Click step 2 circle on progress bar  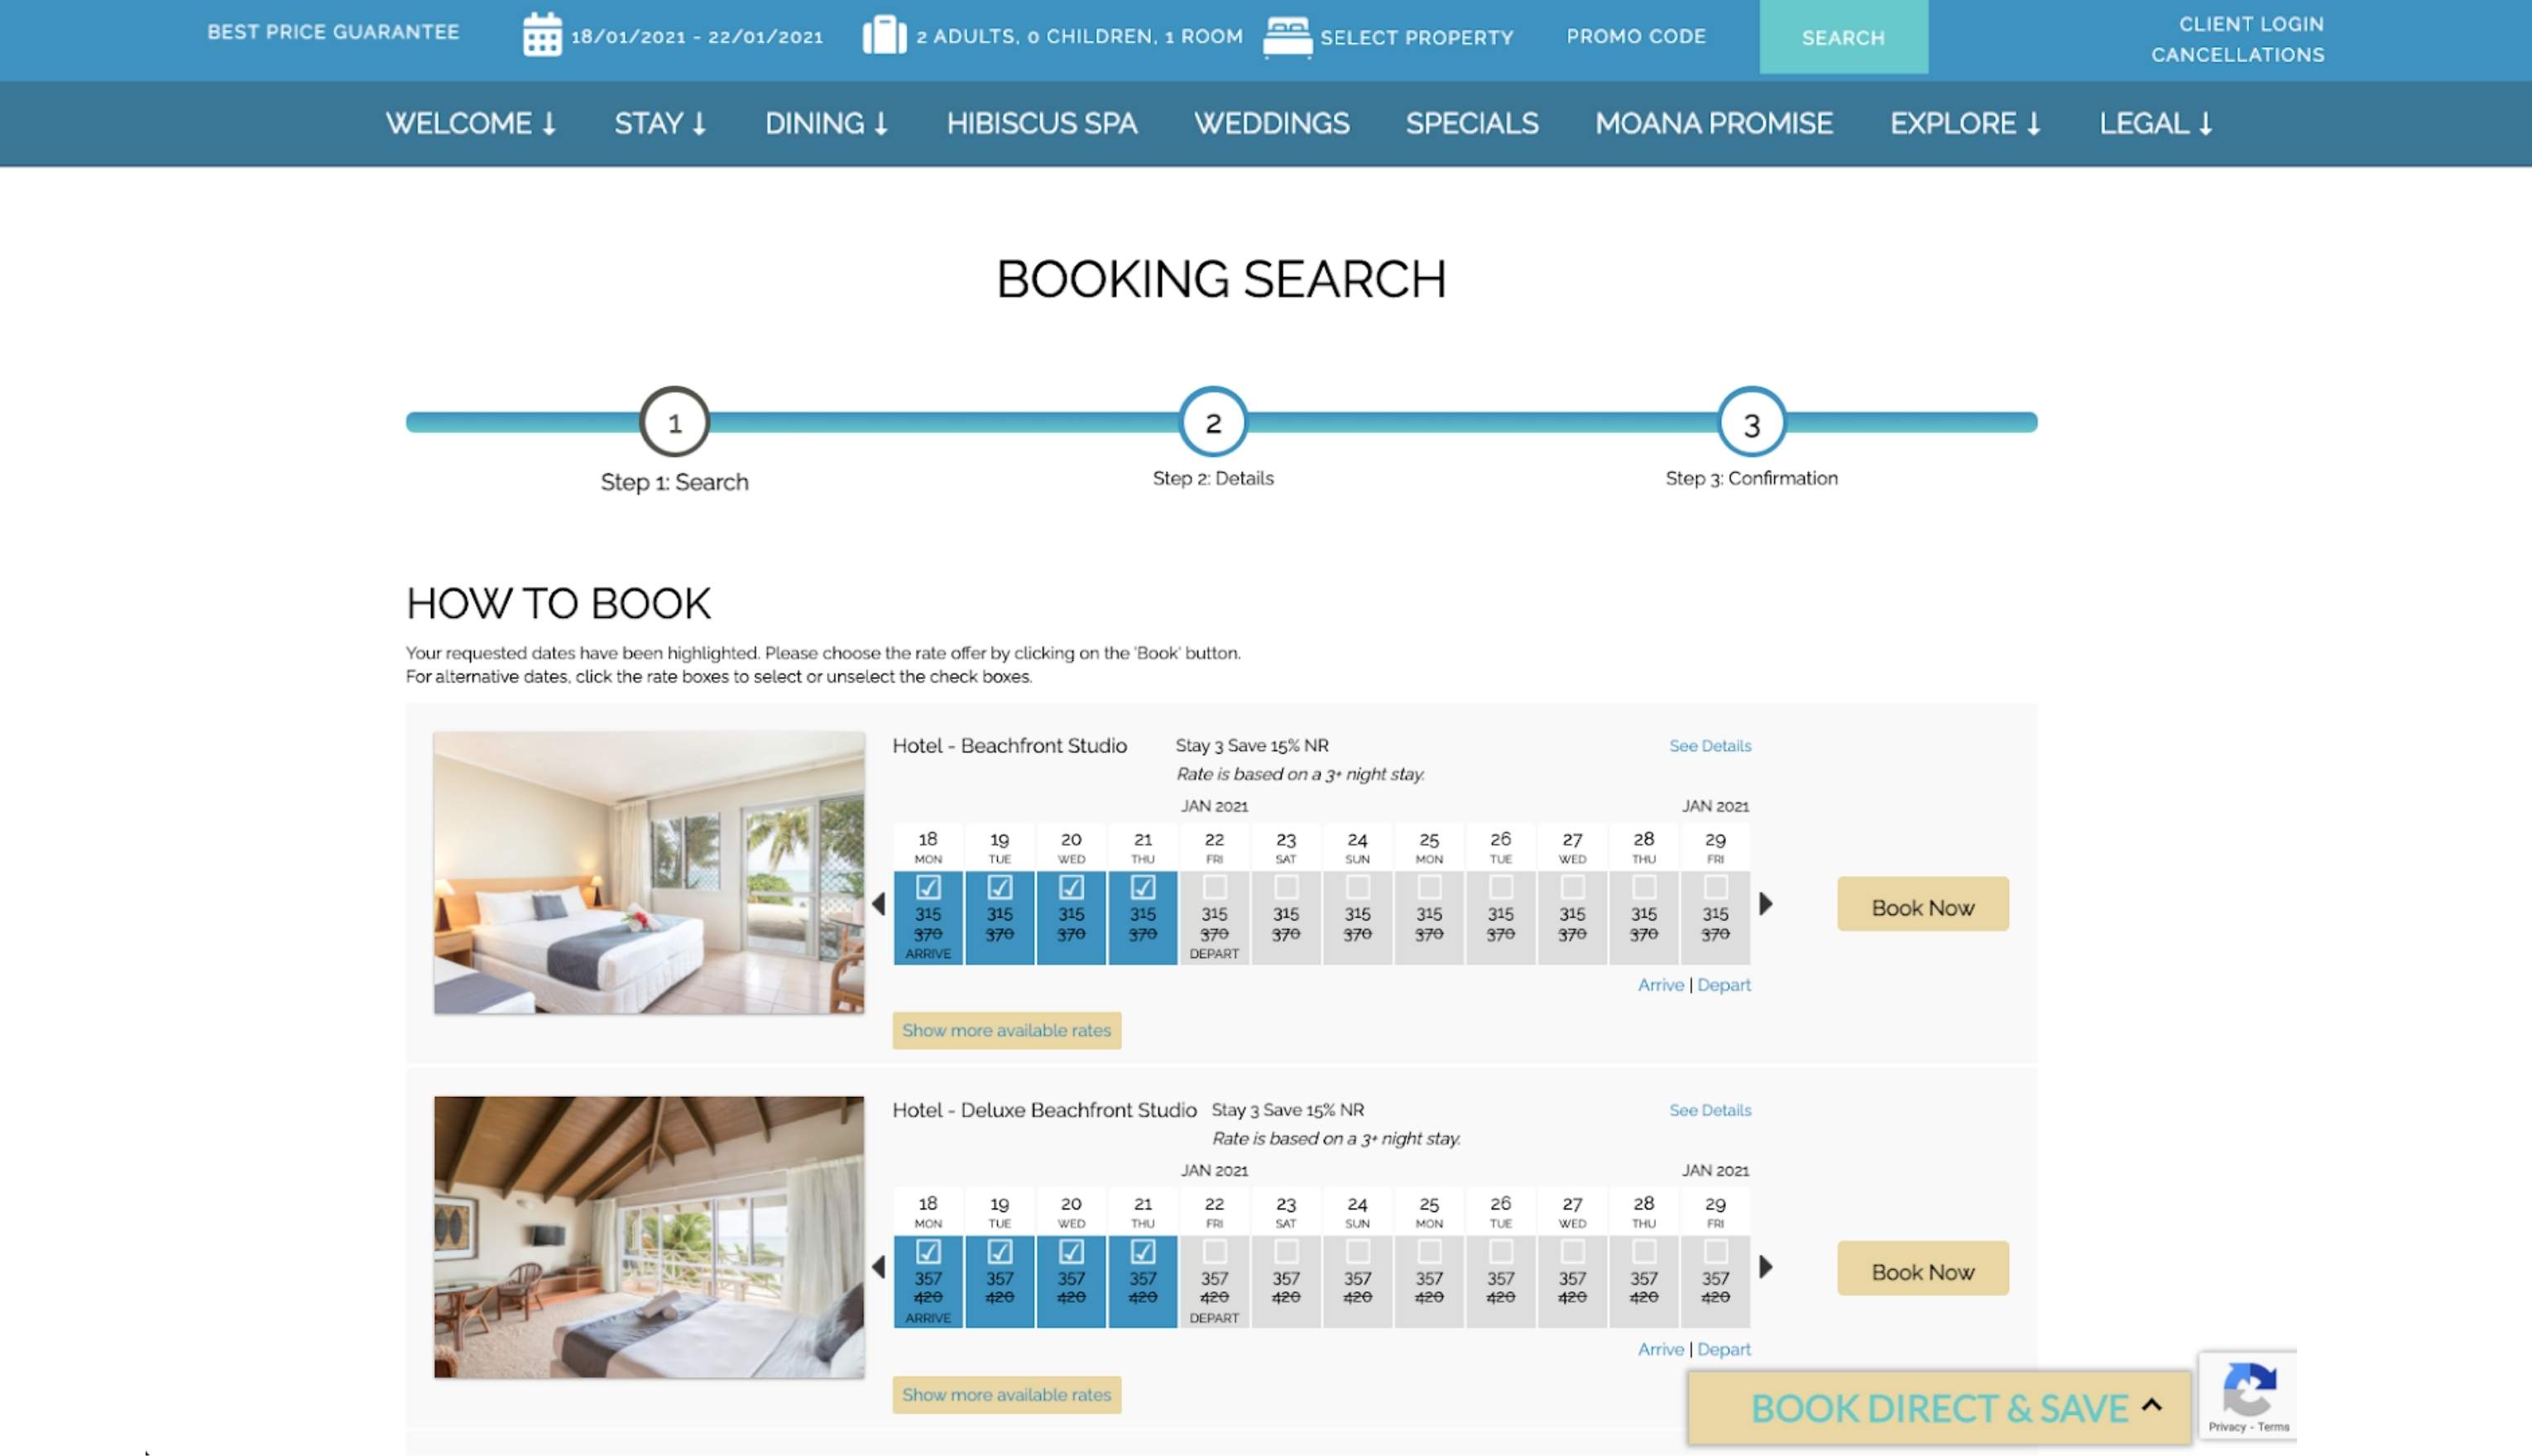[x=1212, y=423]
